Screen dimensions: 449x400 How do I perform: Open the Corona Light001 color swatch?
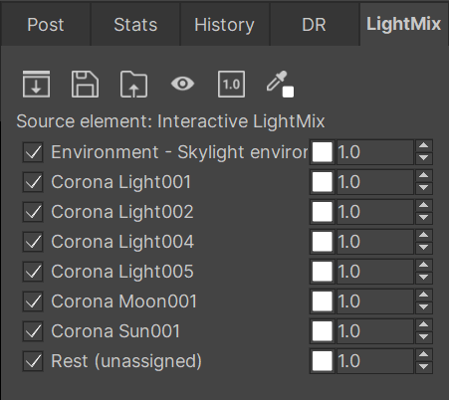(x=323, y=182)
